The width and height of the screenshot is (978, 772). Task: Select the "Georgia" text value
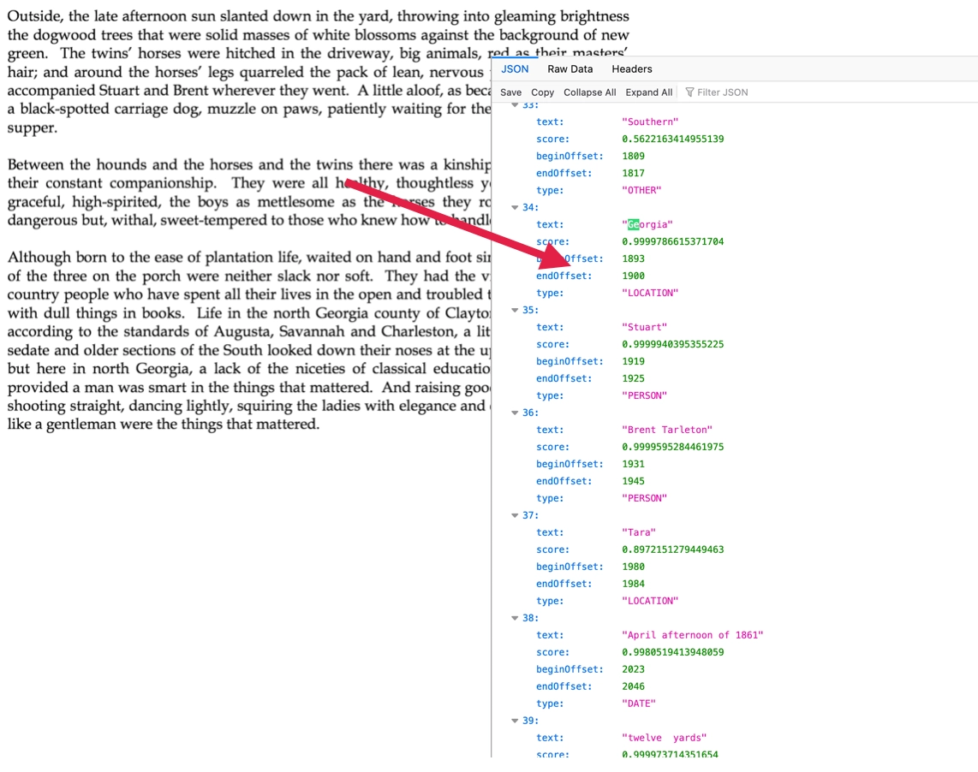[x=647, y=224]
